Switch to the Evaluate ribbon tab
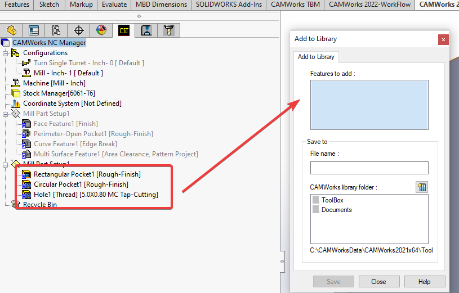The image size is (459, 293). coord(114,4)
